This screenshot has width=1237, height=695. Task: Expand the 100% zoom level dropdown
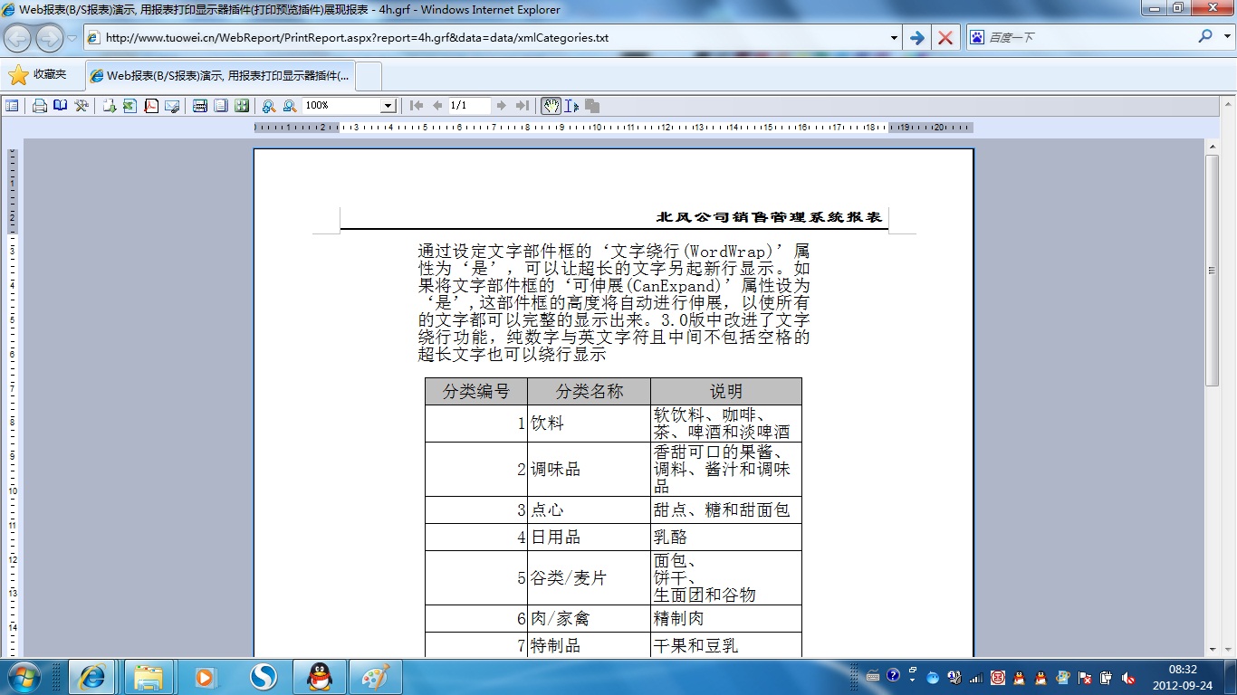[x=388, y=106]
